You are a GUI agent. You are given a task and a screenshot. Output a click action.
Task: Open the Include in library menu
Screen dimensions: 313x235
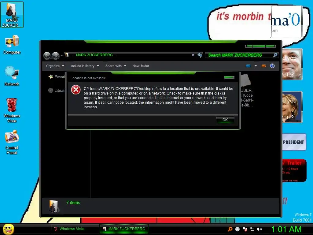tap(85, 66)
